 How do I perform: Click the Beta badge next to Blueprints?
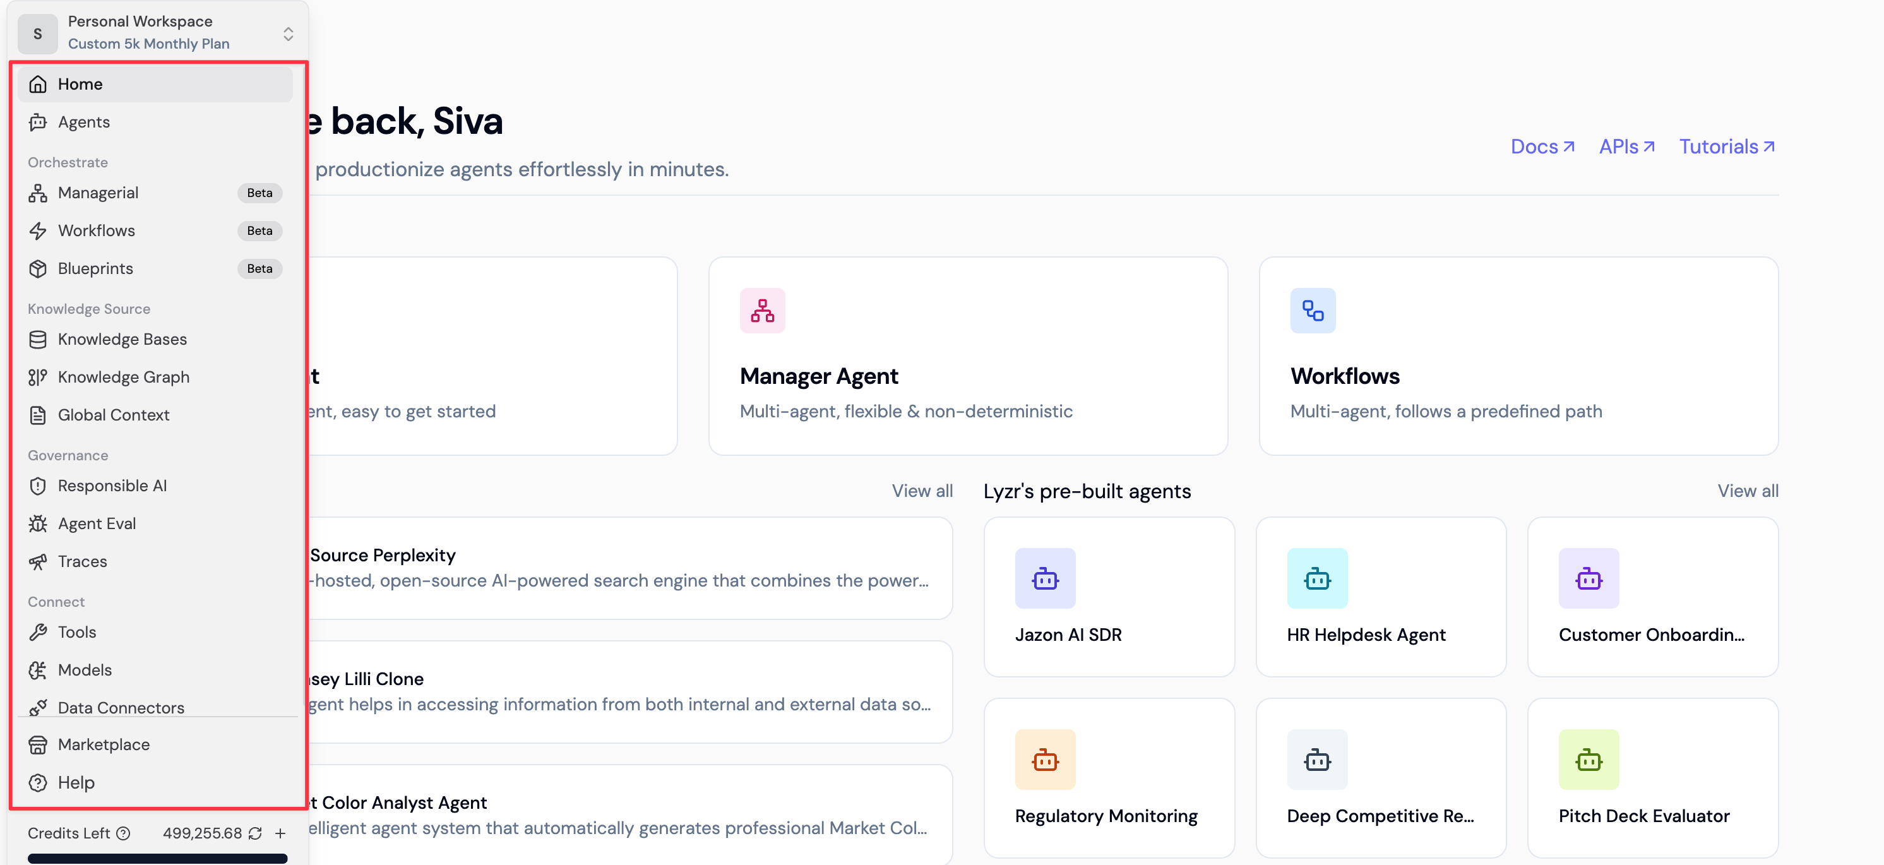coord(259,269)
